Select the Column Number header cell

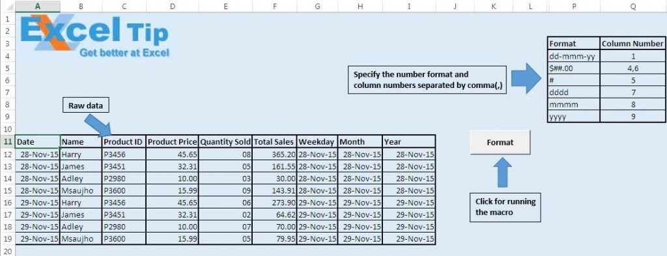(x=633, y=44)
